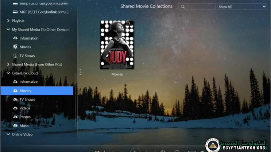
Task: Select Movies under My Shared Media
Action: (25, 47)
